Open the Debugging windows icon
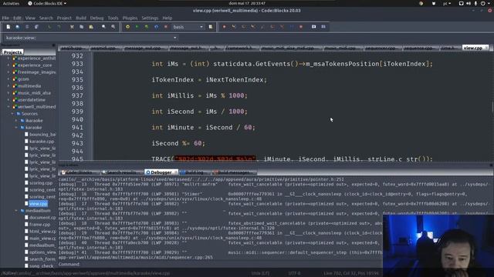Image resolution: width=494 pixels, height=277 pixels. coord(314,27)
